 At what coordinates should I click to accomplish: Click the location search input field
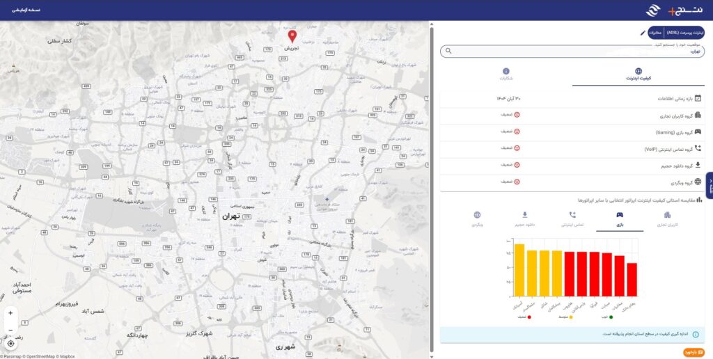click(571, 51)
